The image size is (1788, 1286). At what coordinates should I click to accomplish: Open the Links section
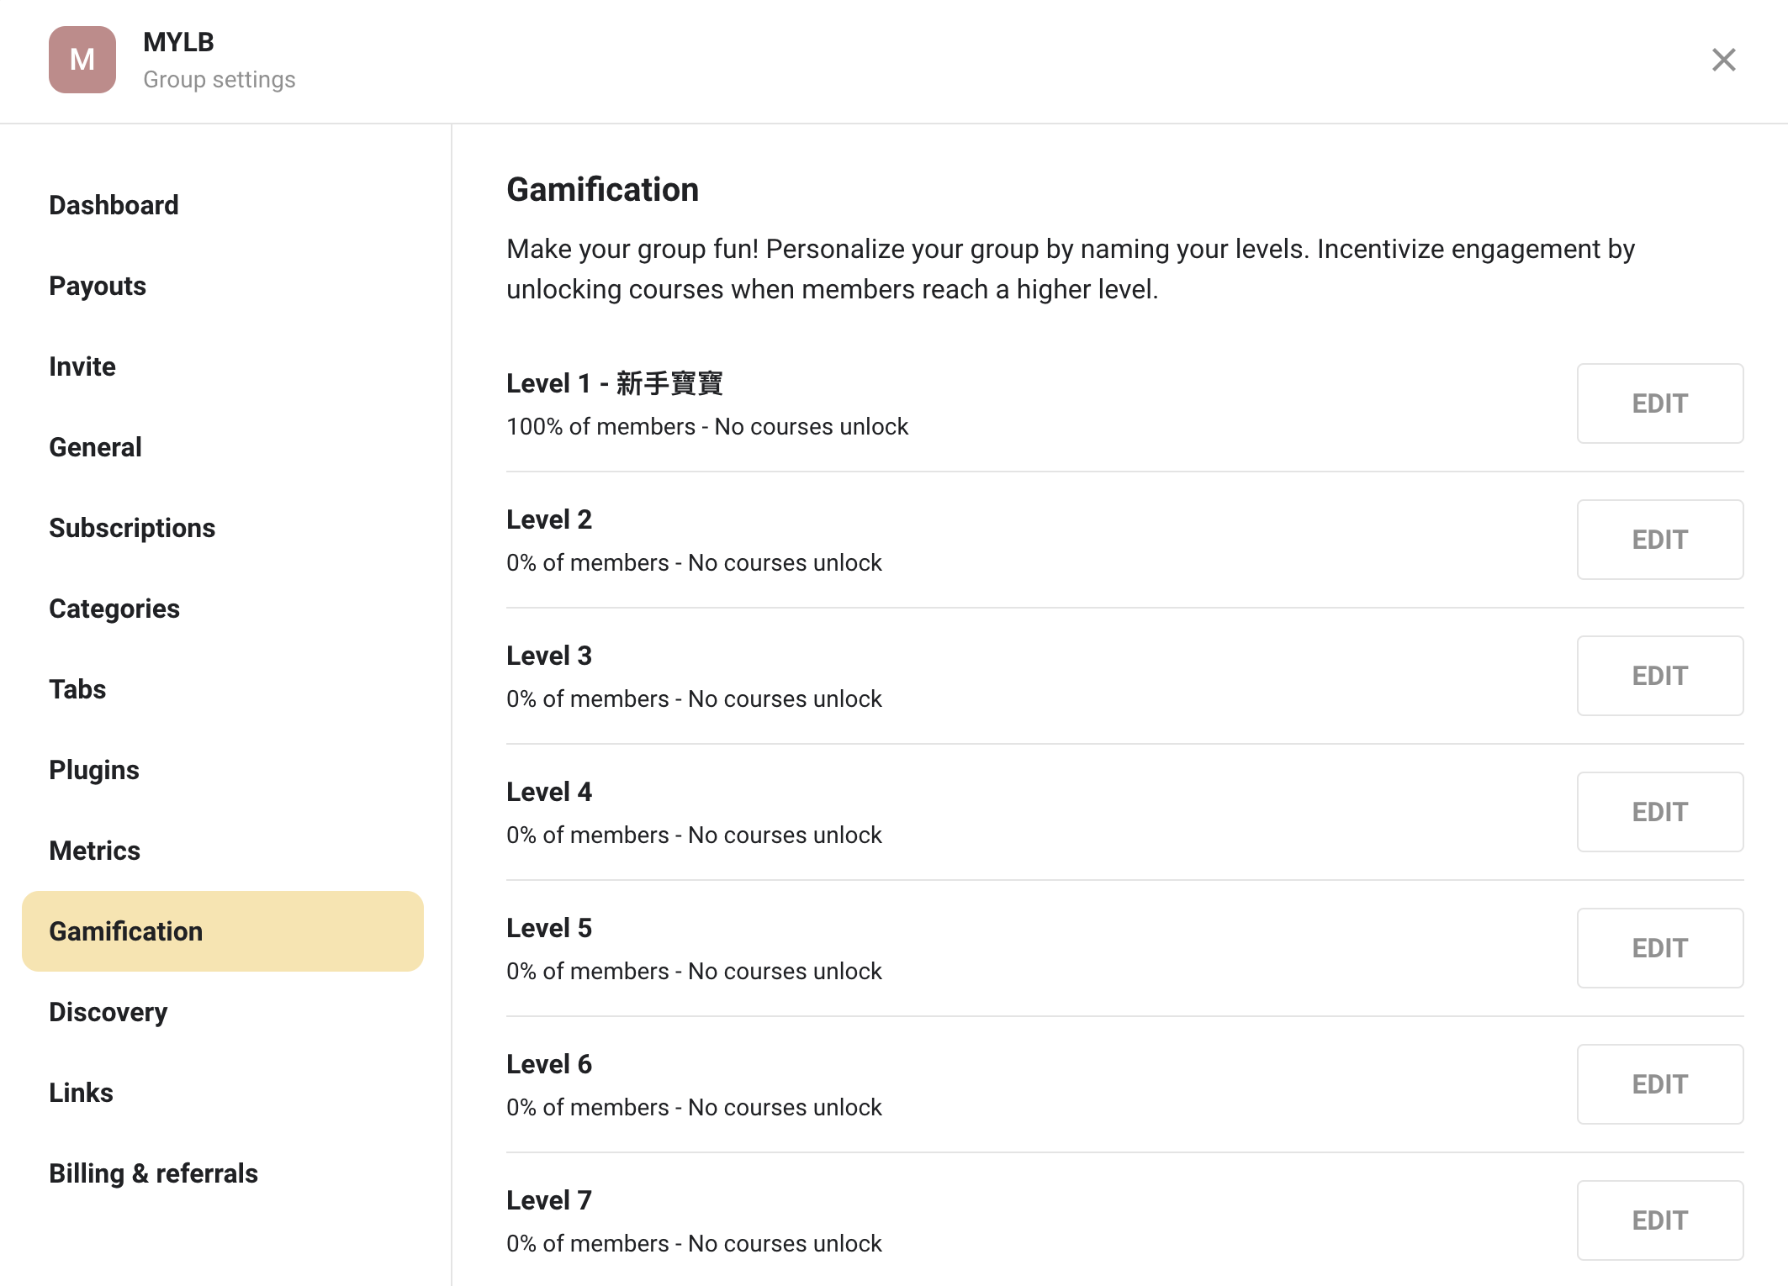pyautogui.click(x=81, y=1093)
